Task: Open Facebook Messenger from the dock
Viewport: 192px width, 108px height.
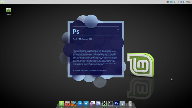Action: coord(80,103)
